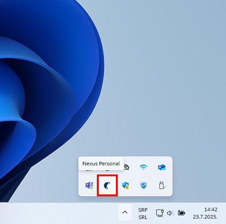Image resolution: width=226 pixels, height=224 pixels.
Task: Open volume control from speaker icon
Action: coord(170,213)
